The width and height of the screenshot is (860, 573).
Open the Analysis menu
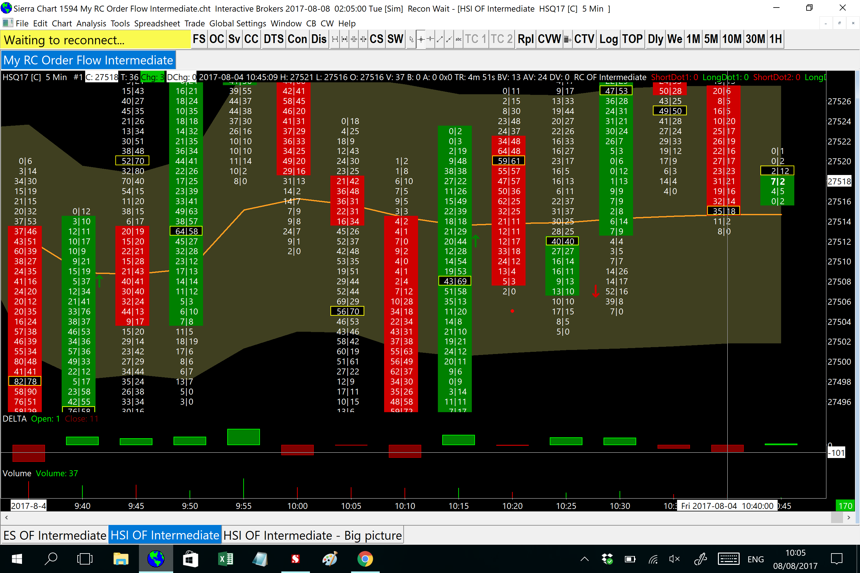91,23
